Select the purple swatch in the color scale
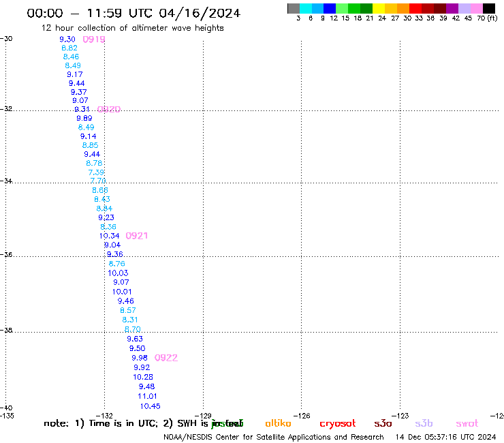 pyautogui.click(x=452, y=8)
